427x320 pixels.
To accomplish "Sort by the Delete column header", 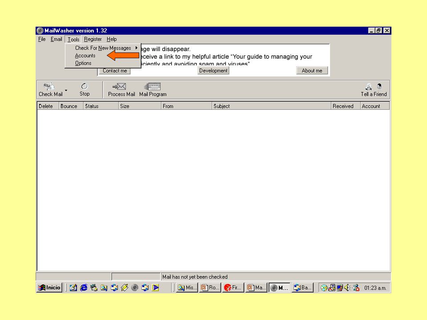I will tap(48, 106).
